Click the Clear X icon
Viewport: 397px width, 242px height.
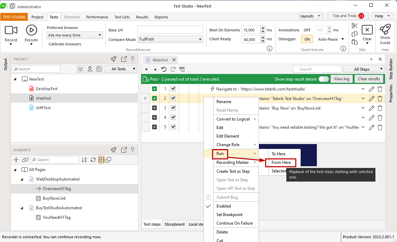pyautogui.click(x=367, y=30)
